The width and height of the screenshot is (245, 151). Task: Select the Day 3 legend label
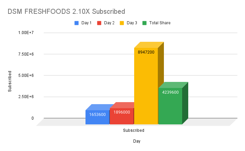(x=131, y=23)
